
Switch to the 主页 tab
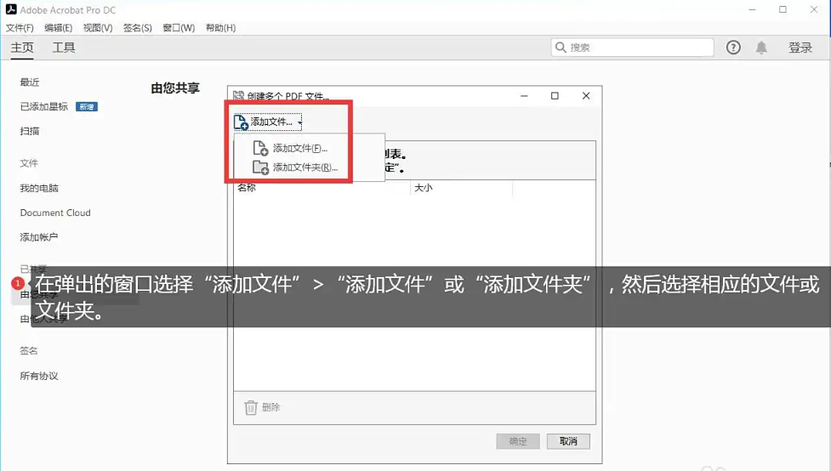click(22, 48)
